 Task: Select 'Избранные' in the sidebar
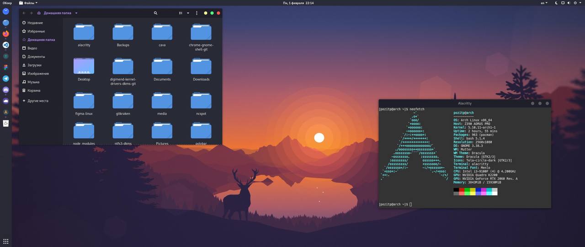[41, 31]
